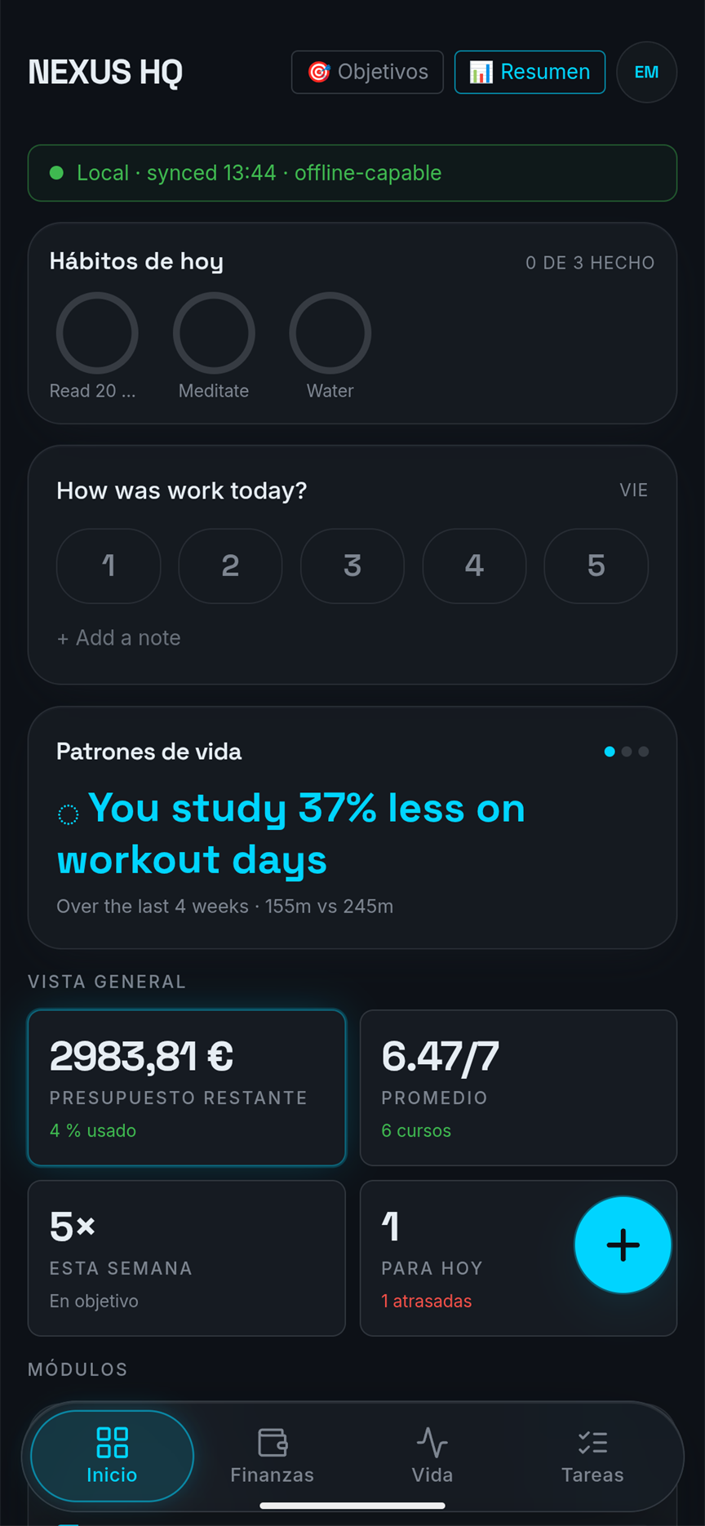Viewport: 705px width, 1526px height.
Task: Open the Promedio 6.47/7 card
Action: [519, 1088]
